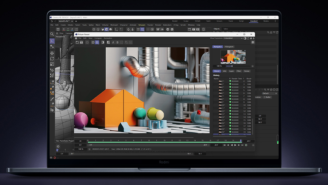Click the 100 % zoom field under navigator
The image size is (328, 185).
[219, 66]
